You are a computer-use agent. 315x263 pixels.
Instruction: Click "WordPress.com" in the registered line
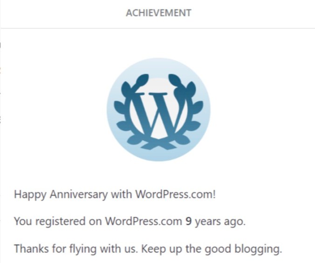tap(144, 221)
